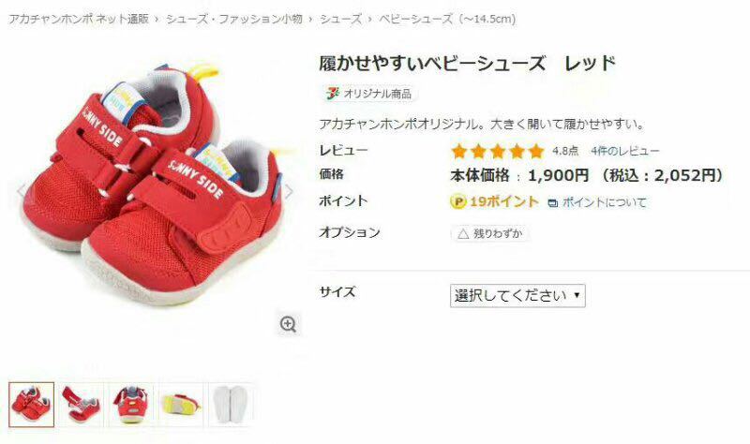Select first thumbnail of red shoe pair
Viewport: 750px width, 444px height.
click(32, 405)
